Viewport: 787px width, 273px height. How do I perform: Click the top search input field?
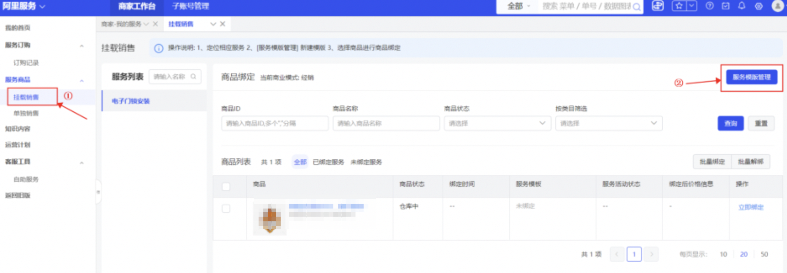click(587, 6)
